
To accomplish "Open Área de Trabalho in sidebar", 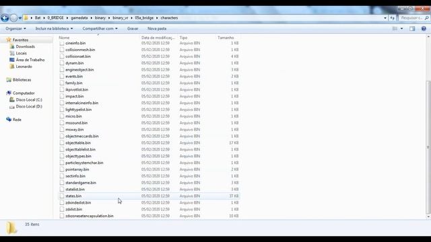I will 30,60.
